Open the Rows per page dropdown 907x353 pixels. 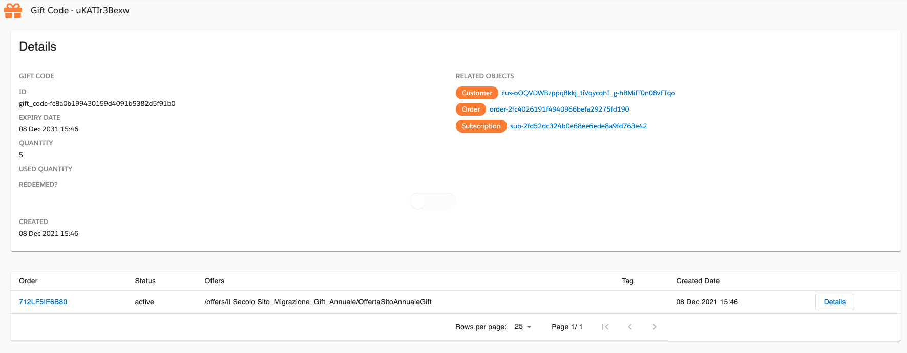[523, 327]
